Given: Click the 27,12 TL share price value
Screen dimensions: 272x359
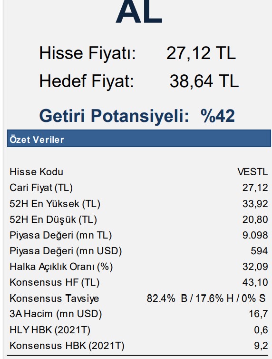Looking at the screenshot, I should pos(201,53).
